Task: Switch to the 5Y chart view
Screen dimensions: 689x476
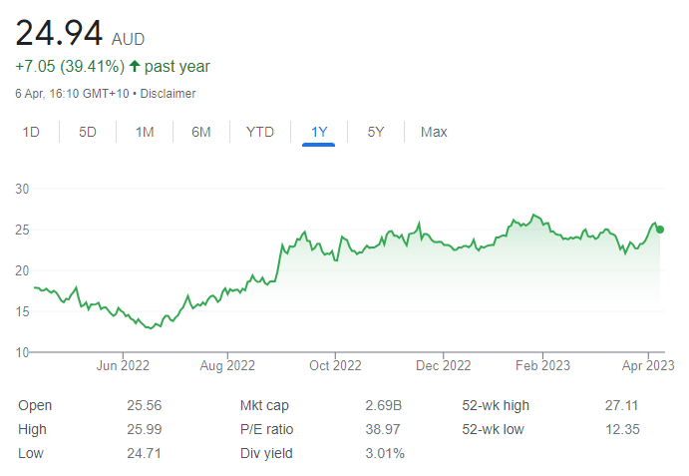Action: click(376, 132)
